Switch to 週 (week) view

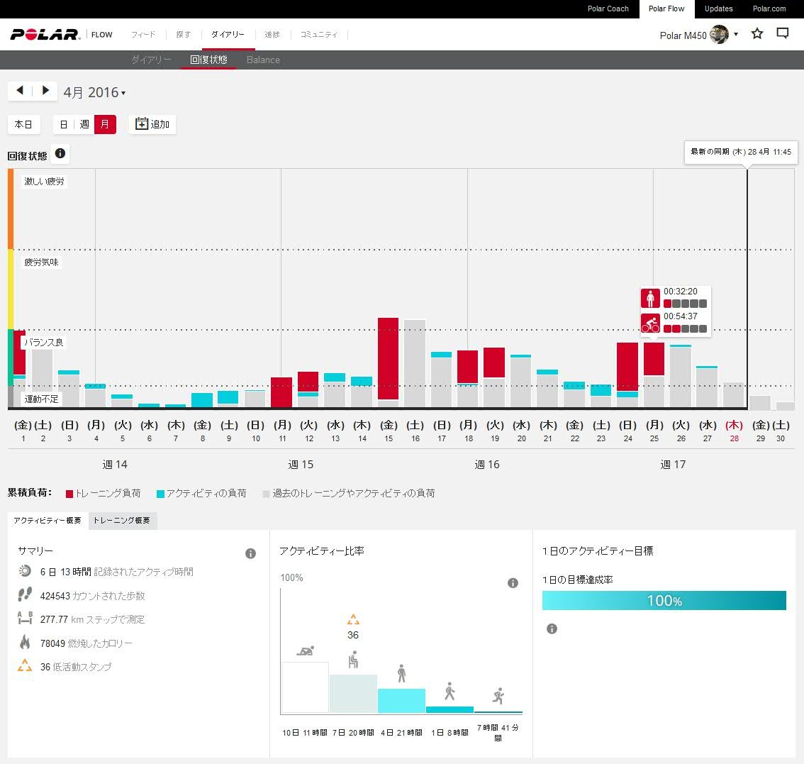click(84, 125)
